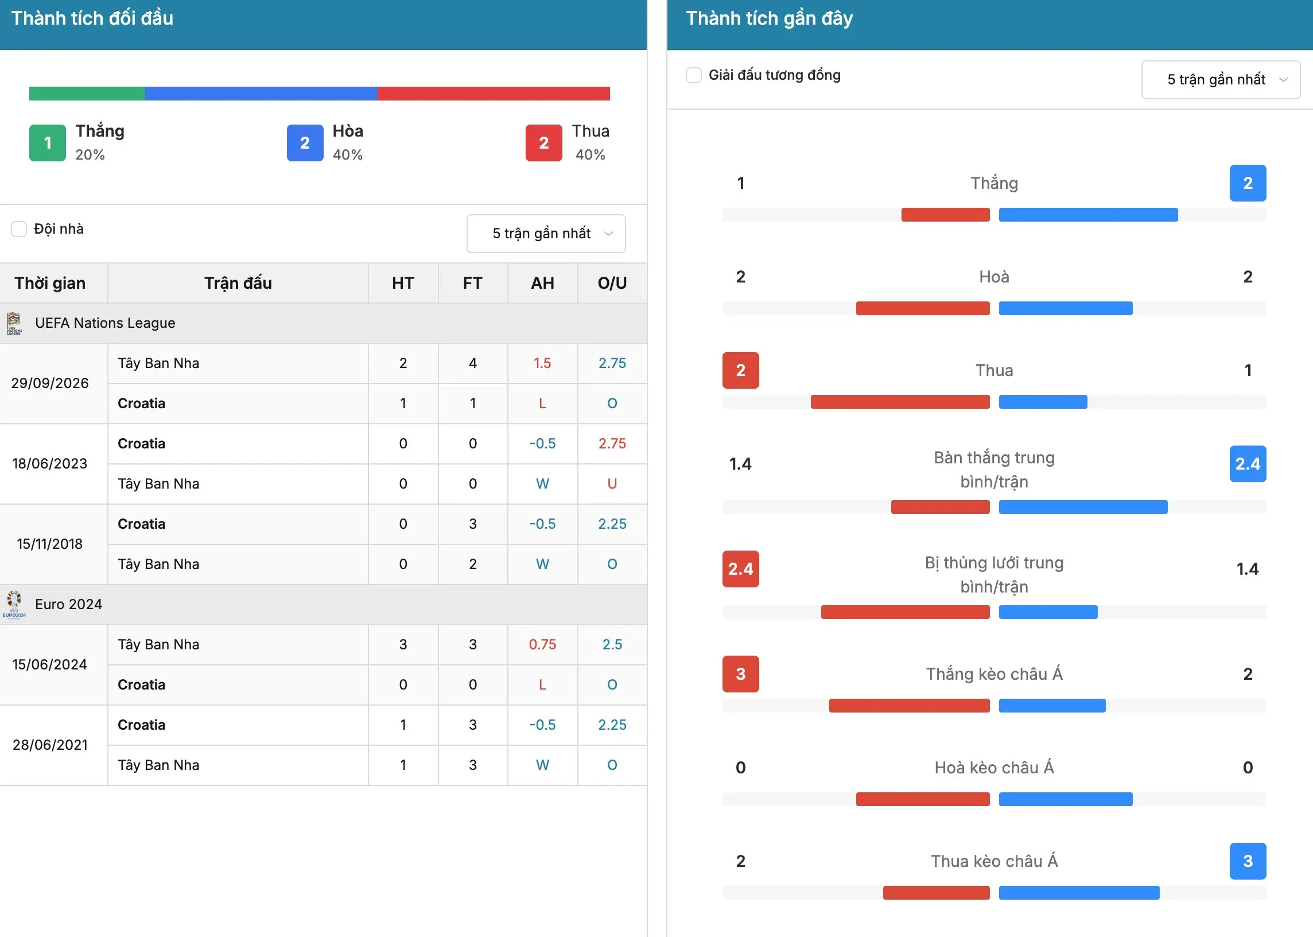Click the Trận đấu column header

(x=238, y=283)
